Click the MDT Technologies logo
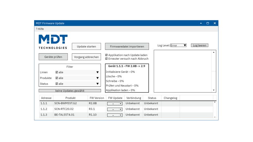253x142 pixels. [53, 42]
